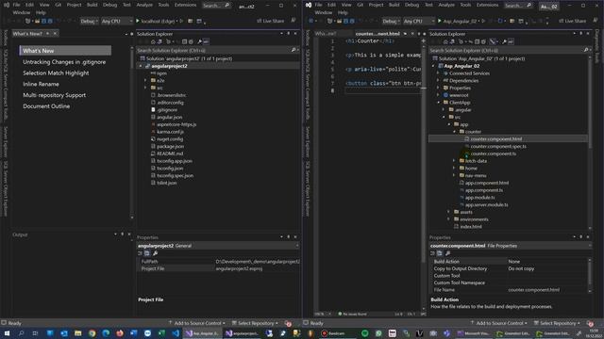Toggle Preview Selected Items in right Solution Explorer
The image size is (604, 339).
coord(512,41)
